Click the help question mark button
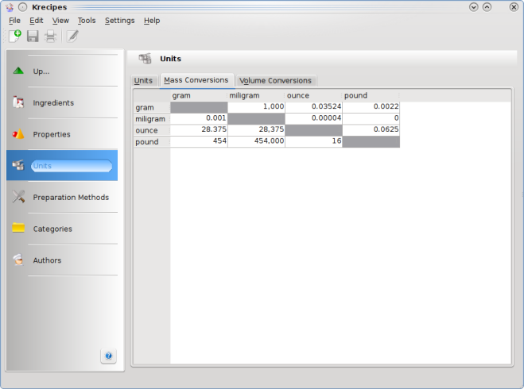The height and width of the screenshot is (389, 524). [x=108, y=356]
